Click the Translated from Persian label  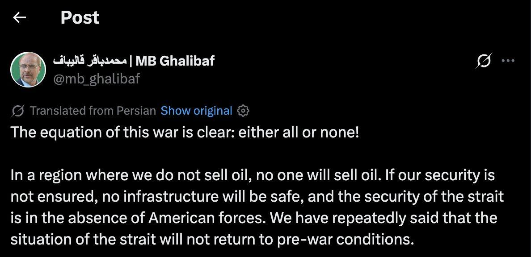(93, 111)
